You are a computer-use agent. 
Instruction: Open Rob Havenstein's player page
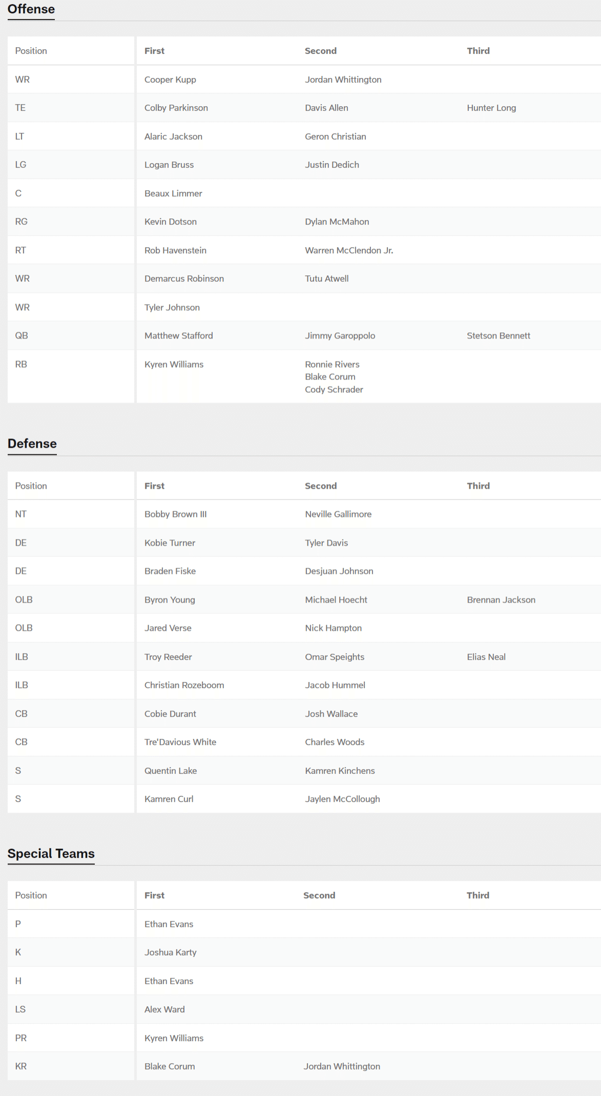click(x=175, y=250)
